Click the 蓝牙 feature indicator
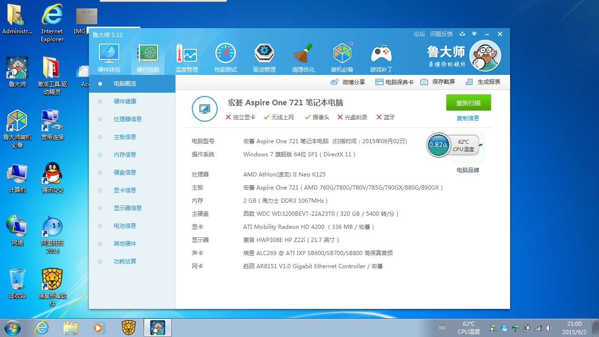Image resolution: width=599 pixels, height=337 pixels. (x=386, y=117)
